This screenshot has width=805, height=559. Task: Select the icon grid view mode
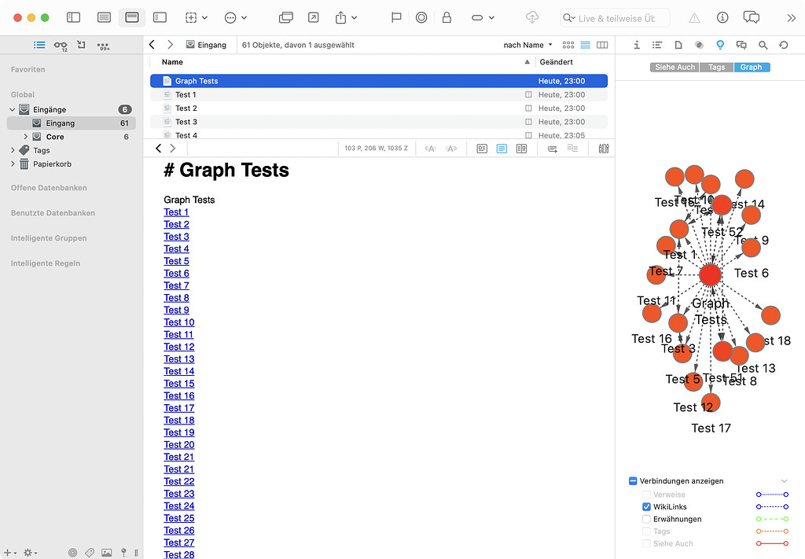(568, 45)
